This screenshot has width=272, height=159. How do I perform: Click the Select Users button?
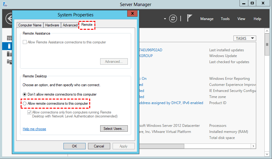point(114,128)
